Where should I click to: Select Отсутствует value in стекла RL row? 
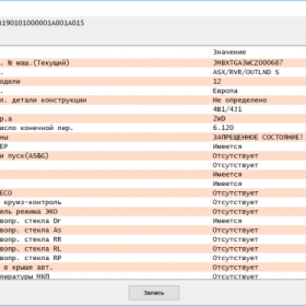236,249
